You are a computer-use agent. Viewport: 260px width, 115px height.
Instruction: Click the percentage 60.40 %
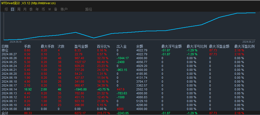103,62
